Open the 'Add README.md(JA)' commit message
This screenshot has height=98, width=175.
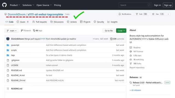pos(55,80)
